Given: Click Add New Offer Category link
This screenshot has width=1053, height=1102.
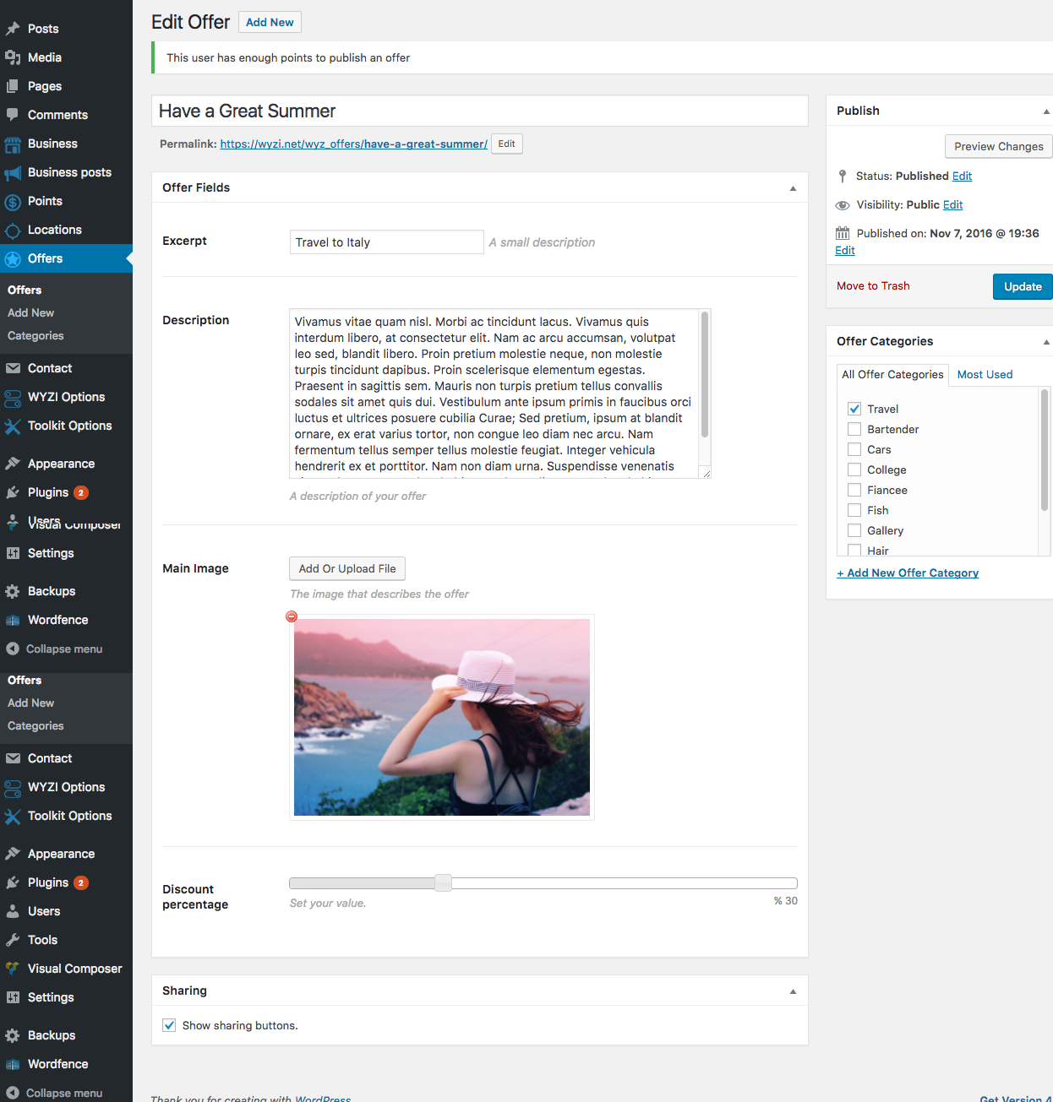Looking at the screenshot, I should tap(908, 573).
